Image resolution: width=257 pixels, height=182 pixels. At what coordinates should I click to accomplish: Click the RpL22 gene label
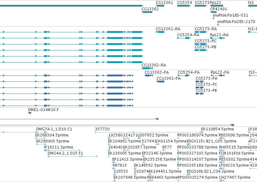[216, 3]
